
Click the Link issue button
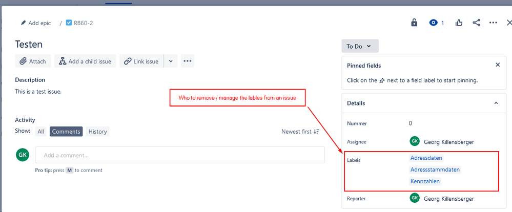[141, 61]
